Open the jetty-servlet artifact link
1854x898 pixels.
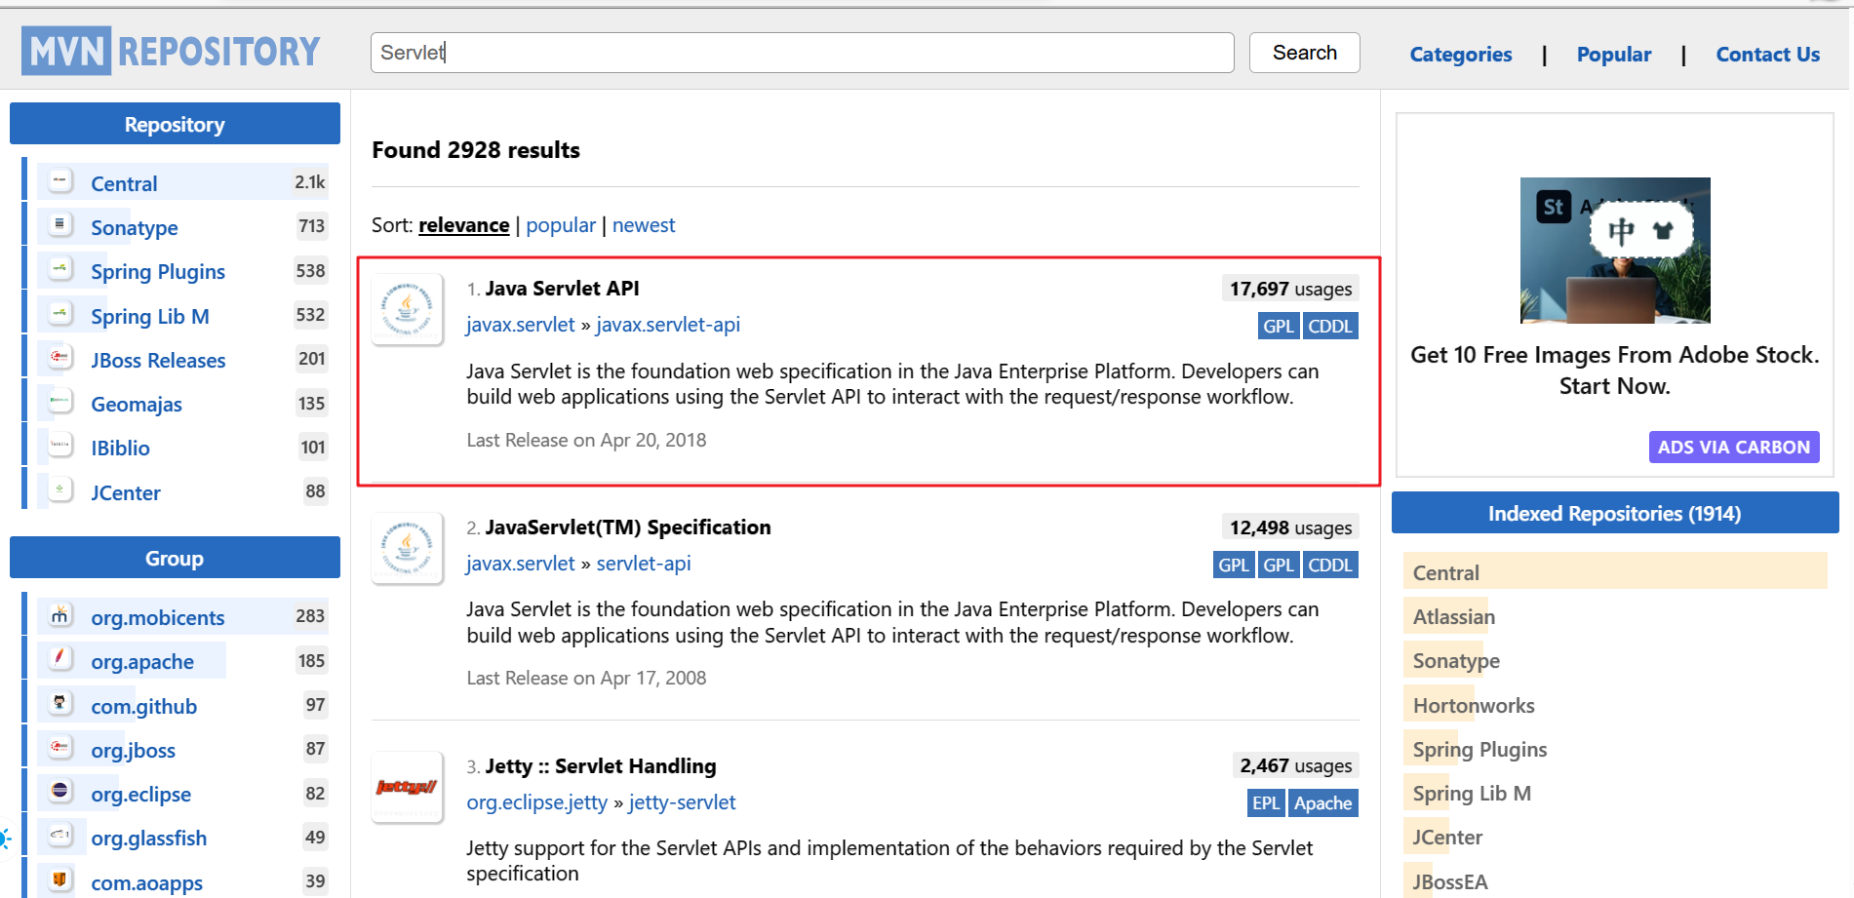click(683, 802)
